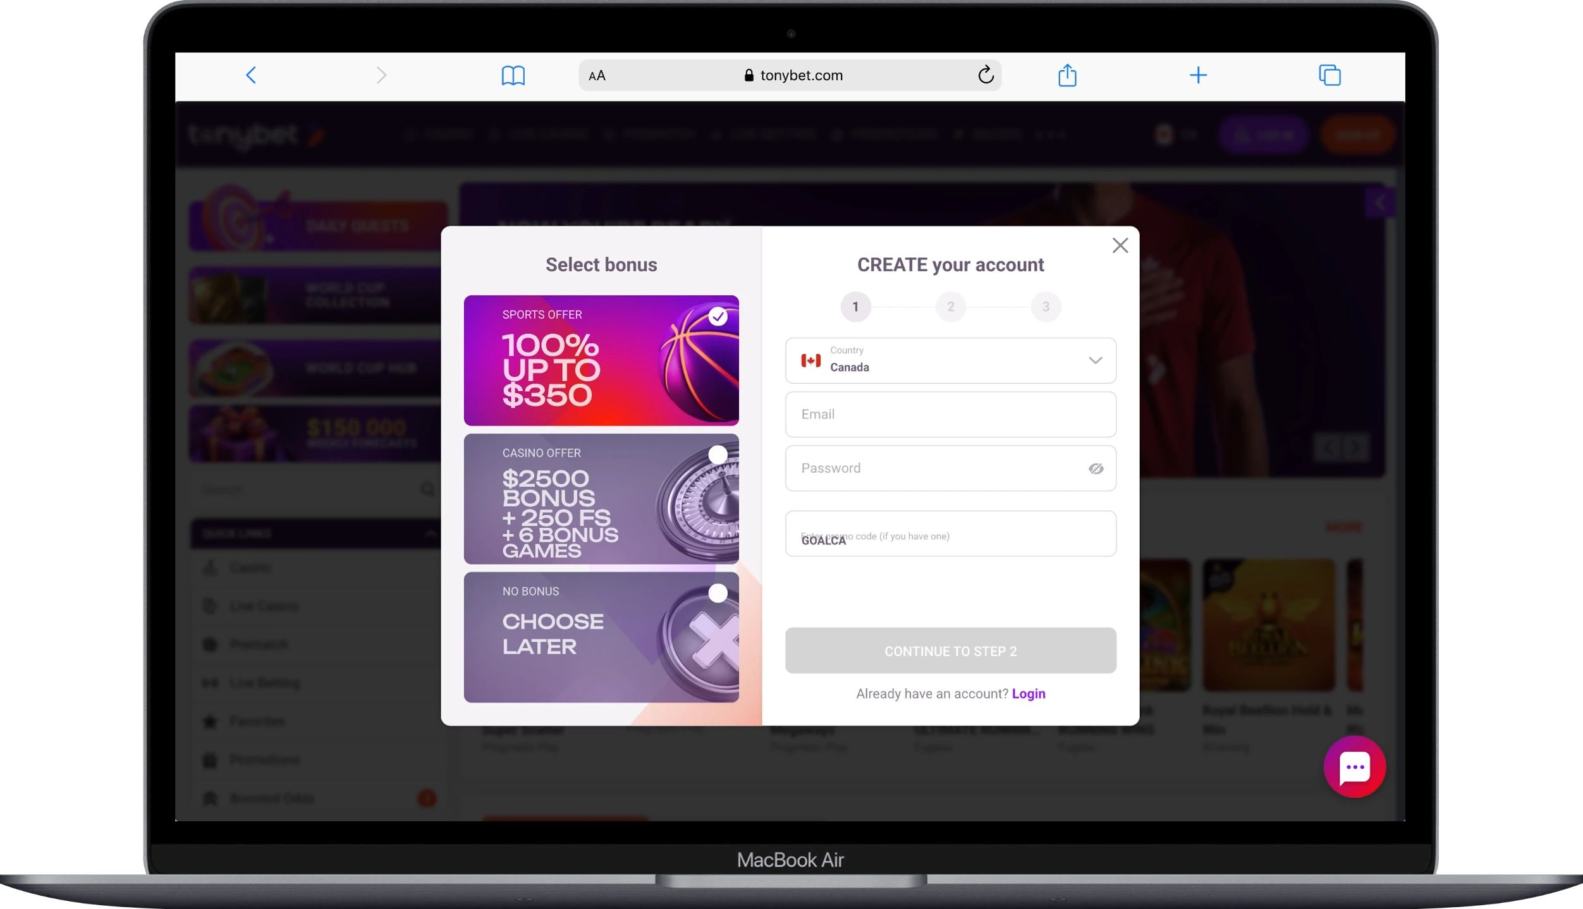Screen dimensions: 1583x909
Task: Open the Safari share sheet
Action: 1067,75
